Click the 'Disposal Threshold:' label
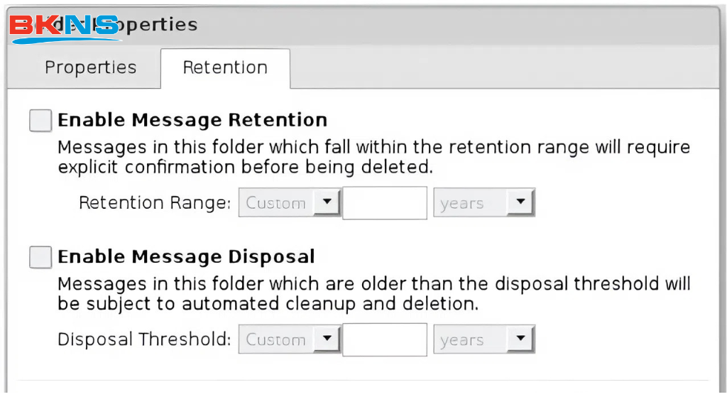The height and width of the screenshot is (409, 727). click(144, 339)
